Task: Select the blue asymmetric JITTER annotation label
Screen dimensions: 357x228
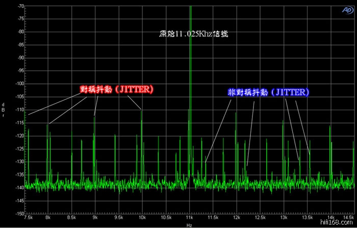Action: click(x=268, y=92)
